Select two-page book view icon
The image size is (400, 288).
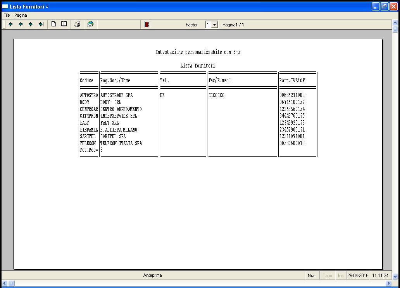point(64,24)
